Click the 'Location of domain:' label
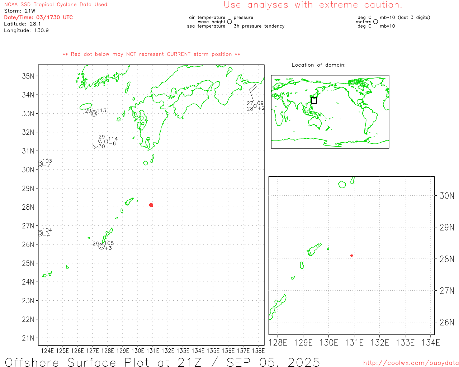The height and width of the screenshot is (367, 459). click(x=319, y=65)
